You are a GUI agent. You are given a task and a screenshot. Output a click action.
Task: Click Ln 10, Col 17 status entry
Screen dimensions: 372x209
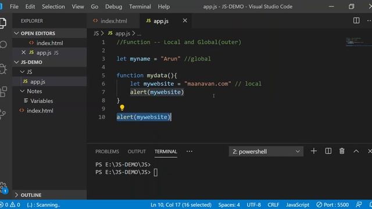click(181, 205)
